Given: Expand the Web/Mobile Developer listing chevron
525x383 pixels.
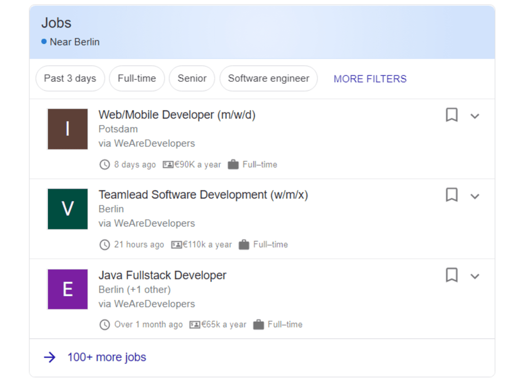Looking at the screenshot, I should click(x=475, y=116).
